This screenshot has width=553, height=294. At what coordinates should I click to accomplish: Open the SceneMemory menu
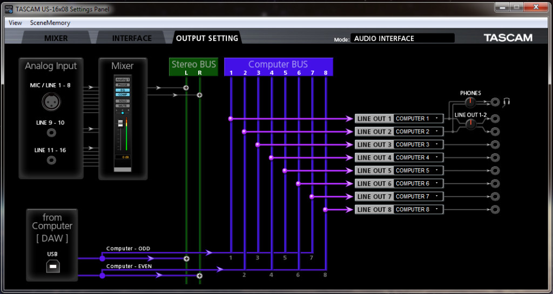[x=50, y=23]
